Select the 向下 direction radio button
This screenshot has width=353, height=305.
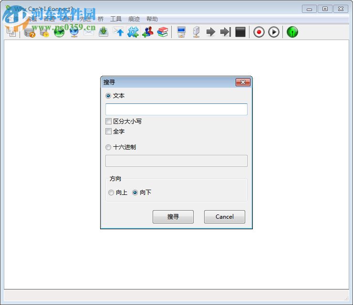tap(135, 193)
